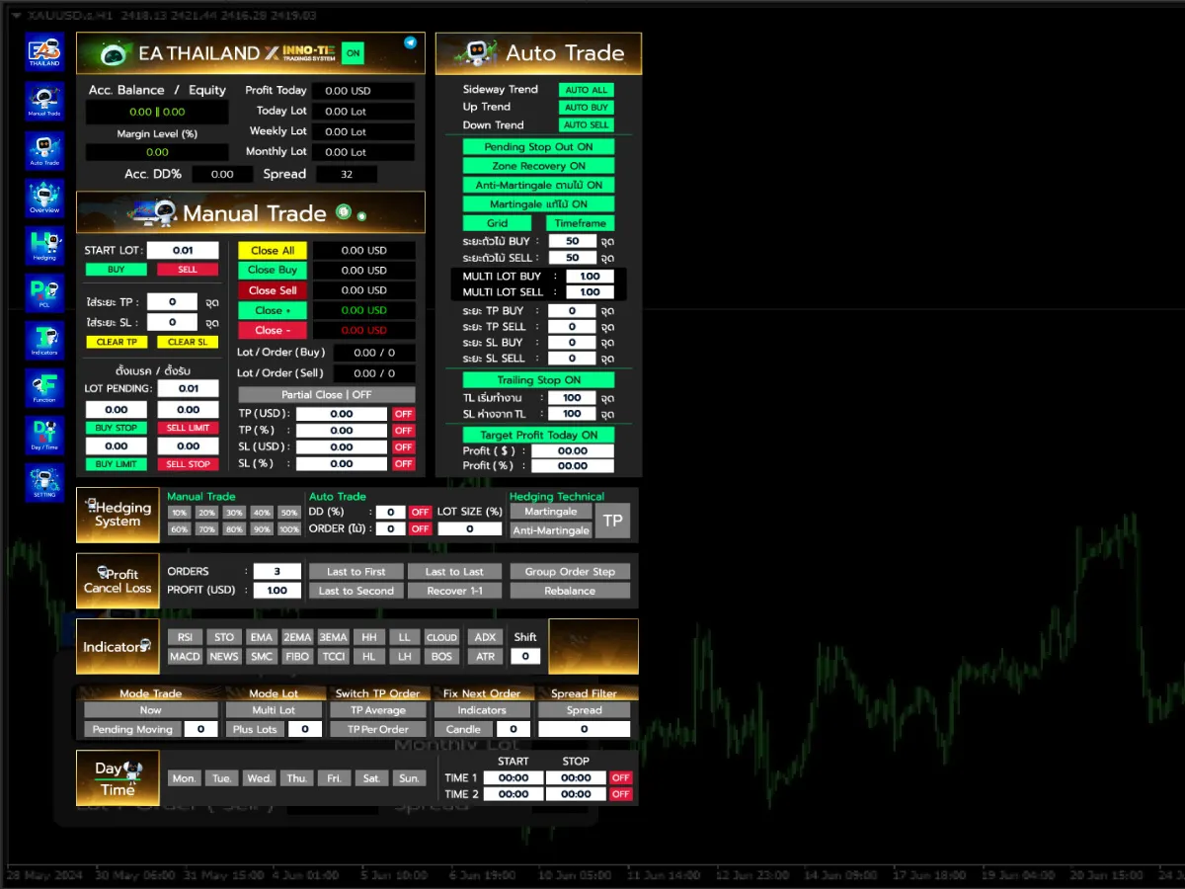Click the ORDERS value field
Viewport: 1185px width, 889px height.
pyautogui.click(x=277, y=572)
